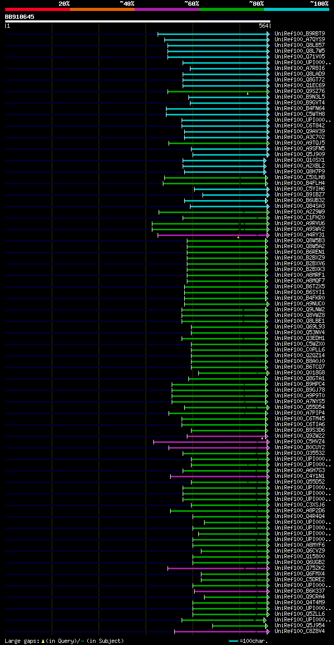Open hit UniRef100_A2XBL2

click(x=300, y=166)
